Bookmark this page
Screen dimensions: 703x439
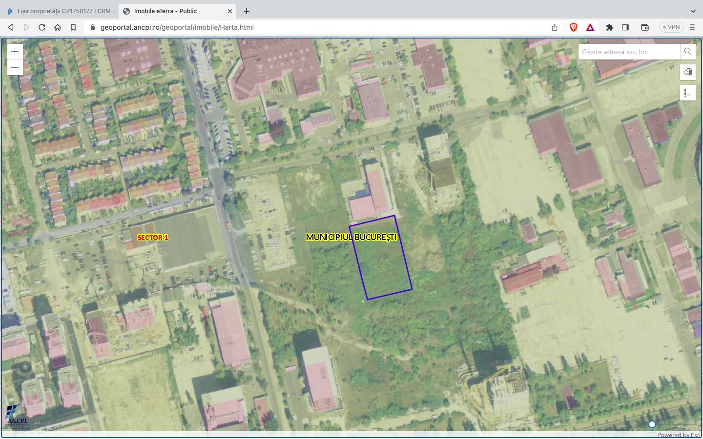coord(73,27)
